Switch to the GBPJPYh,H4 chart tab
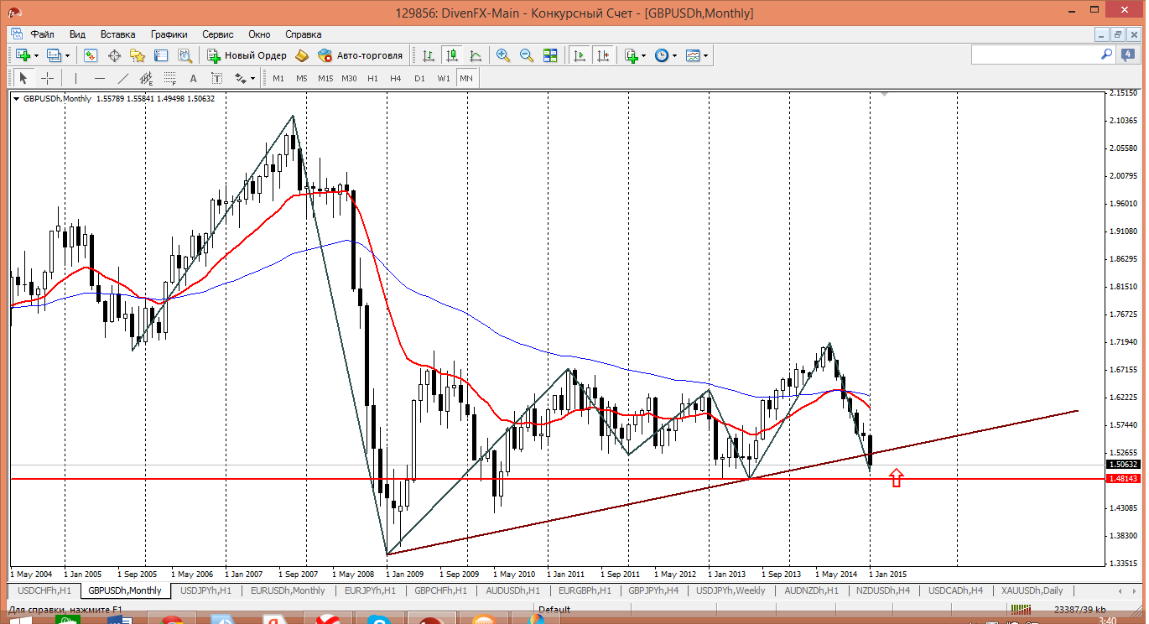The width and height of the screenshot is (1149, 624). (x=653, y=590)
